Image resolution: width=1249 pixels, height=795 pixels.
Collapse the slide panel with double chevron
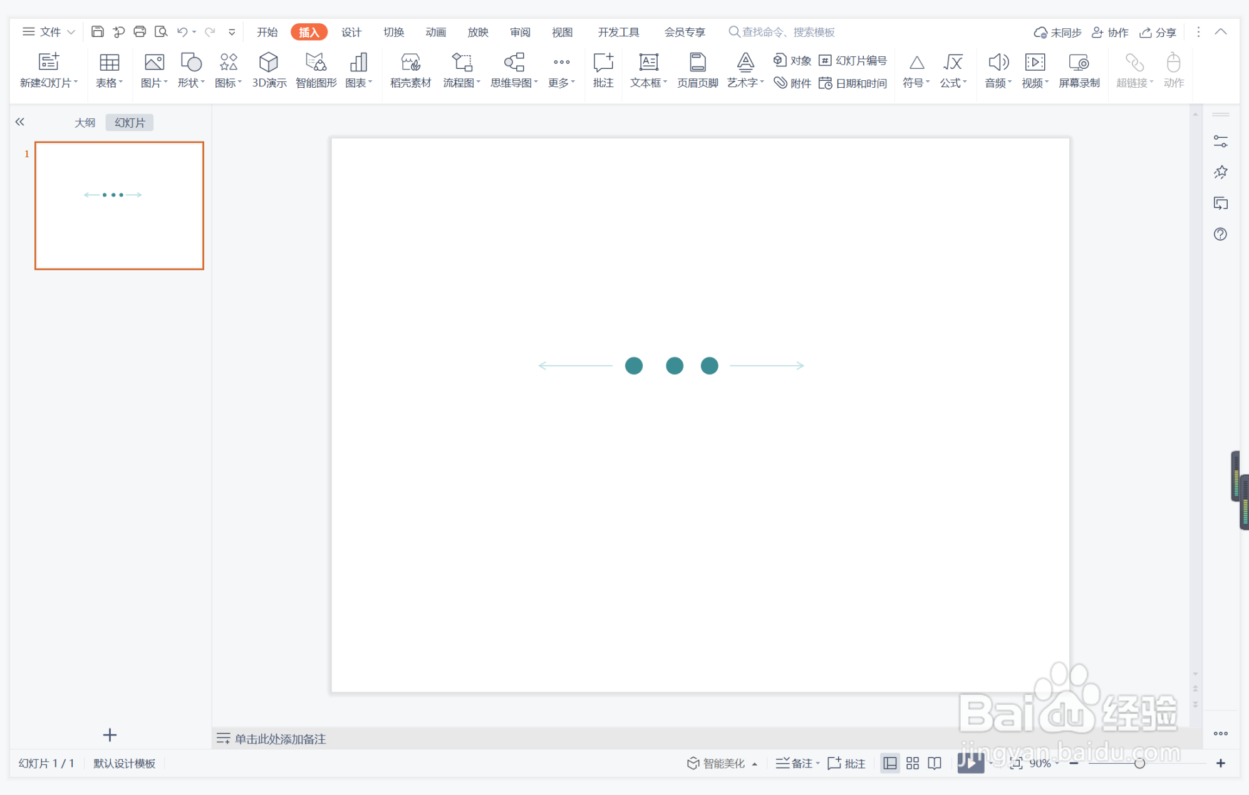[x=20, y=122]
